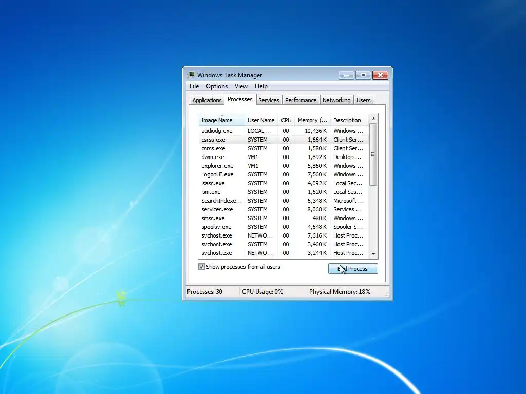
Task: Sort by User Name column header
Action: pos(261,120)
